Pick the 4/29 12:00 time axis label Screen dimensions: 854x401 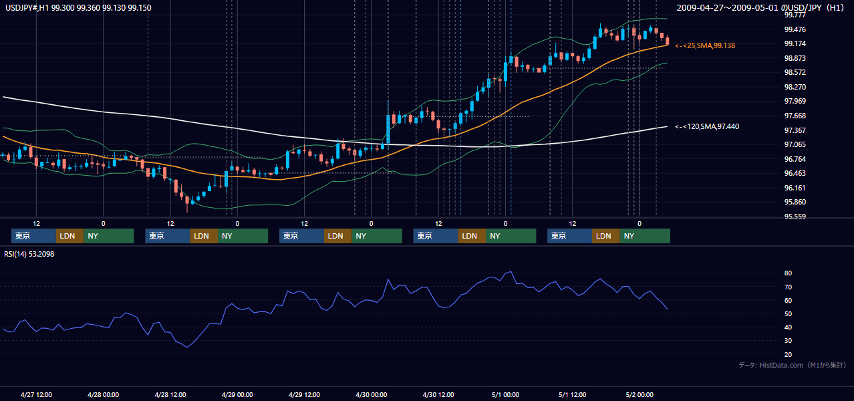pos(304,395)
